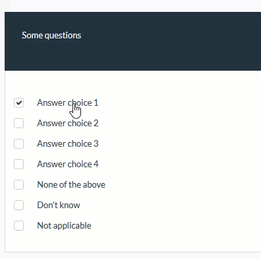Click the 'Answer choice 1' label text
This screenshot has height=259, width=261.
click(68, 103)
